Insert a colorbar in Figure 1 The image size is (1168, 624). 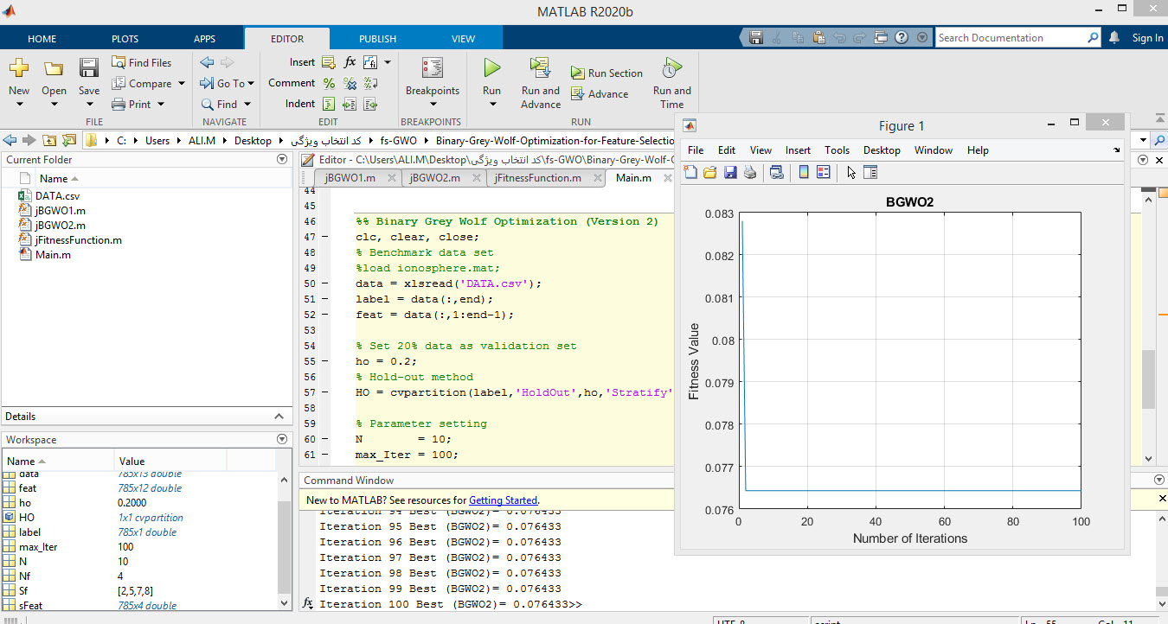[x=804, y=172]
